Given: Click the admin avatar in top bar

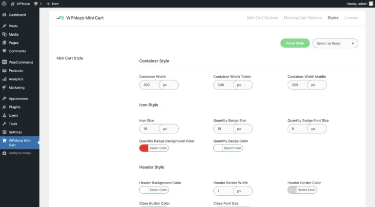Looking at the screenshot, I should [x=371, y=3].
